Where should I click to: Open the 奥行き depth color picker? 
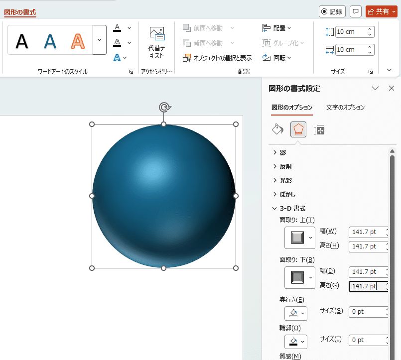(295, 313)
